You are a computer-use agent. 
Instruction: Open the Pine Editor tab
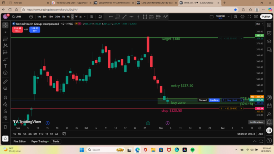tap(19, 141)
